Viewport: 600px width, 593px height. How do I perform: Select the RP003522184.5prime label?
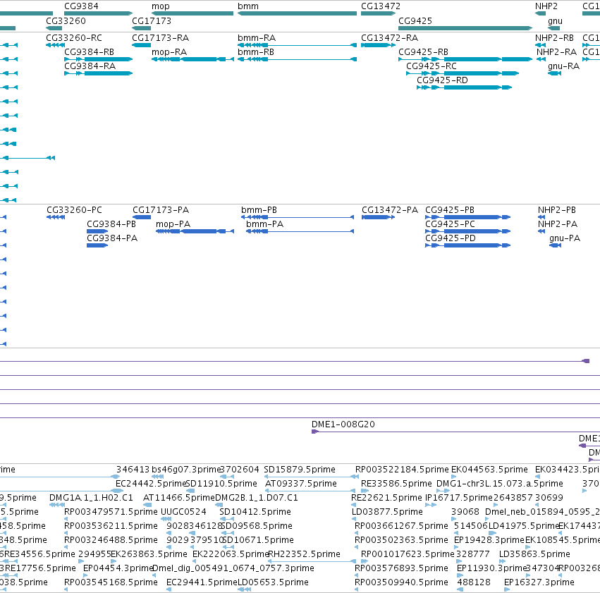coord(402,470)
